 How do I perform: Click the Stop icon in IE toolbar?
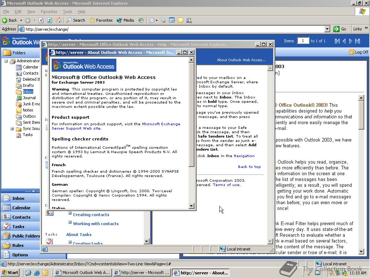(x=41, y=20)
